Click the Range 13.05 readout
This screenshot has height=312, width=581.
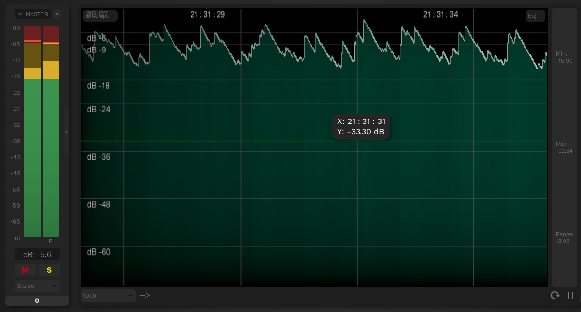click(x=564, y=238)
